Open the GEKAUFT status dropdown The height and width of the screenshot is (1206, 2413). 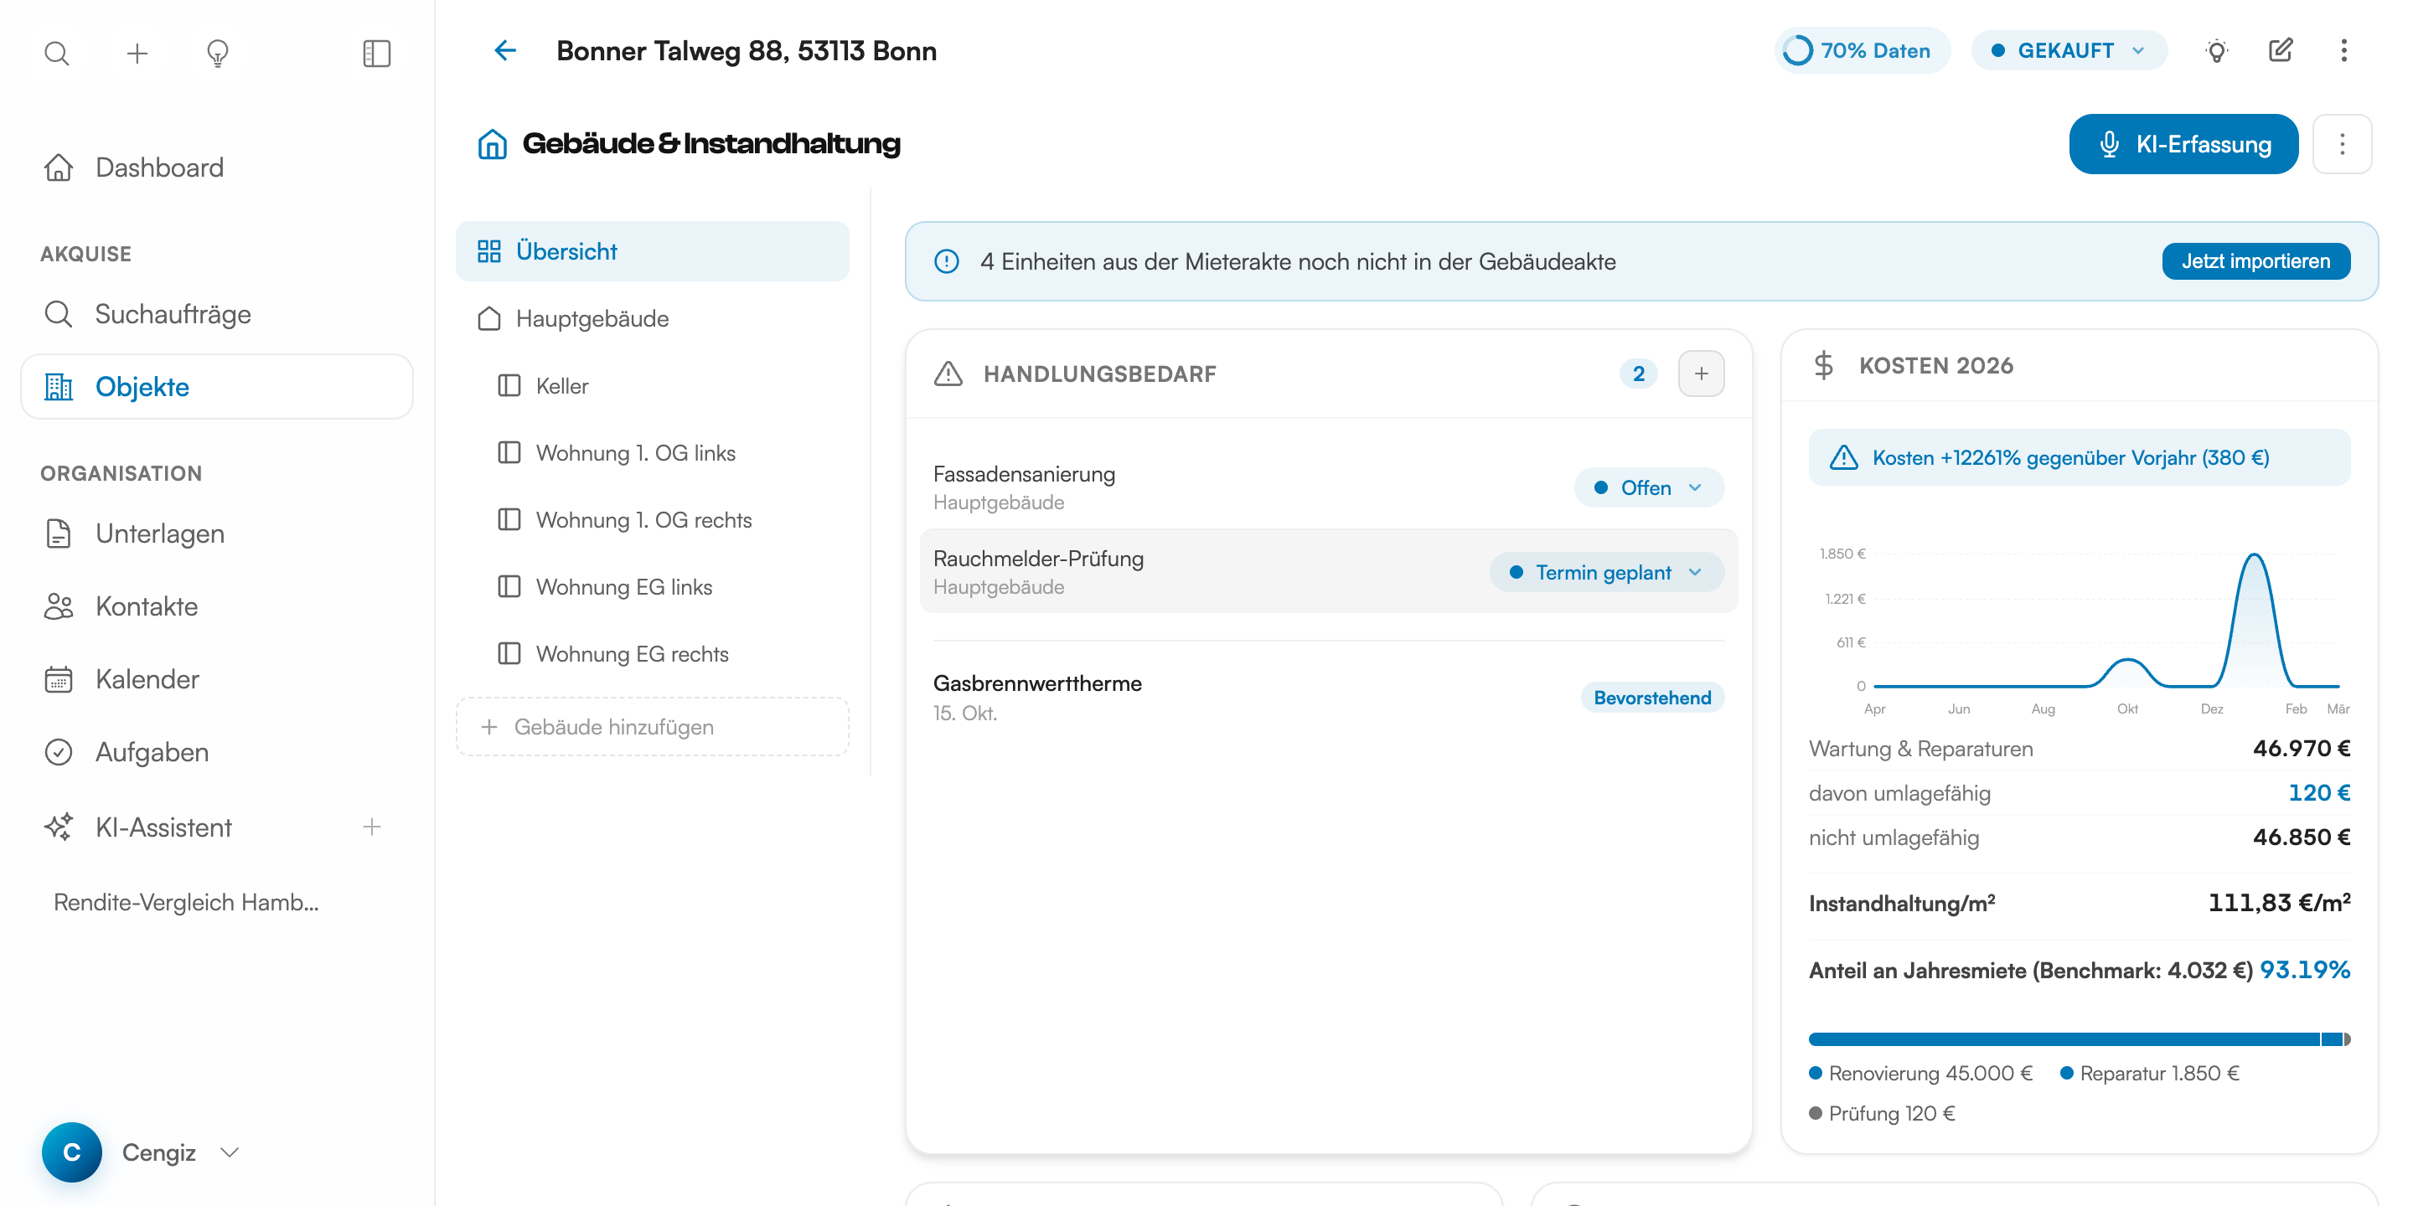click(x=2069, y=50)
